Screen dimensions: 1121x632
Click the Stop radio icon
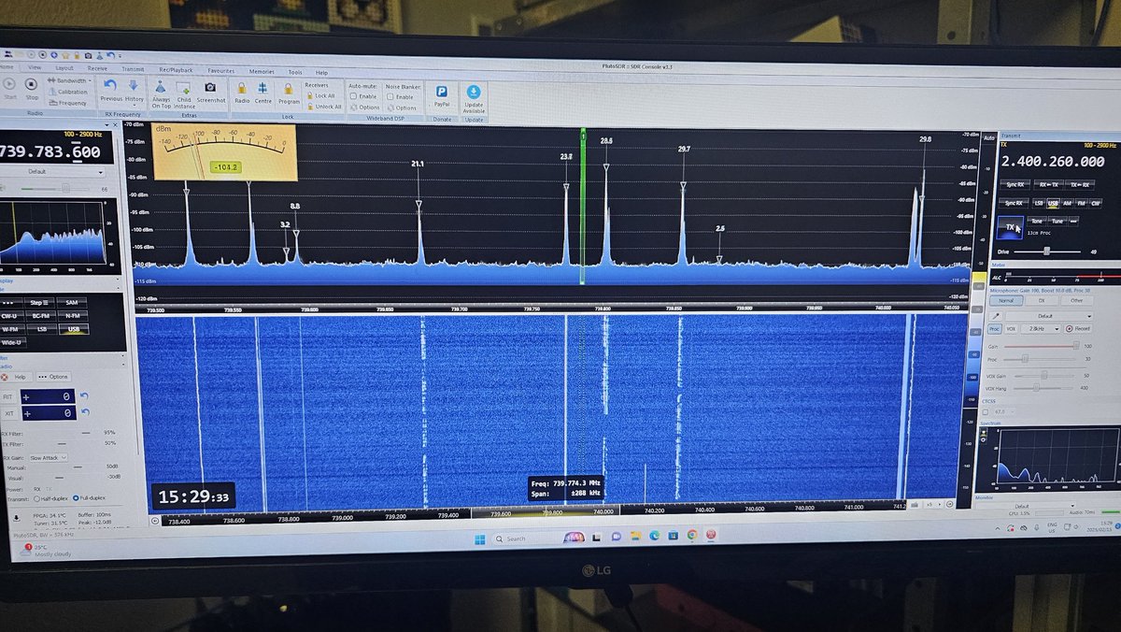[x=32, y=84]
